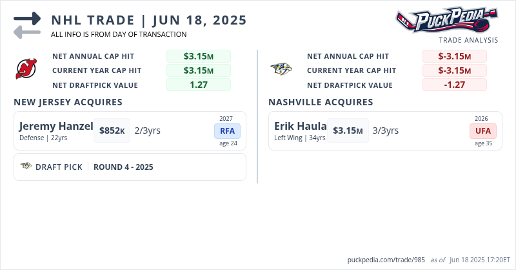
Task: Open Erik Haula's player name
Action: pyautogui.click(x=301, y=126)
